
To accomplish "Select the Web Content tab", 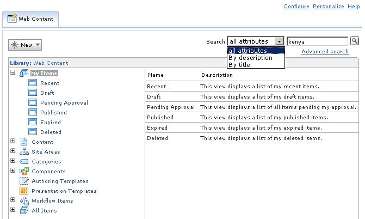I will 30,19.
